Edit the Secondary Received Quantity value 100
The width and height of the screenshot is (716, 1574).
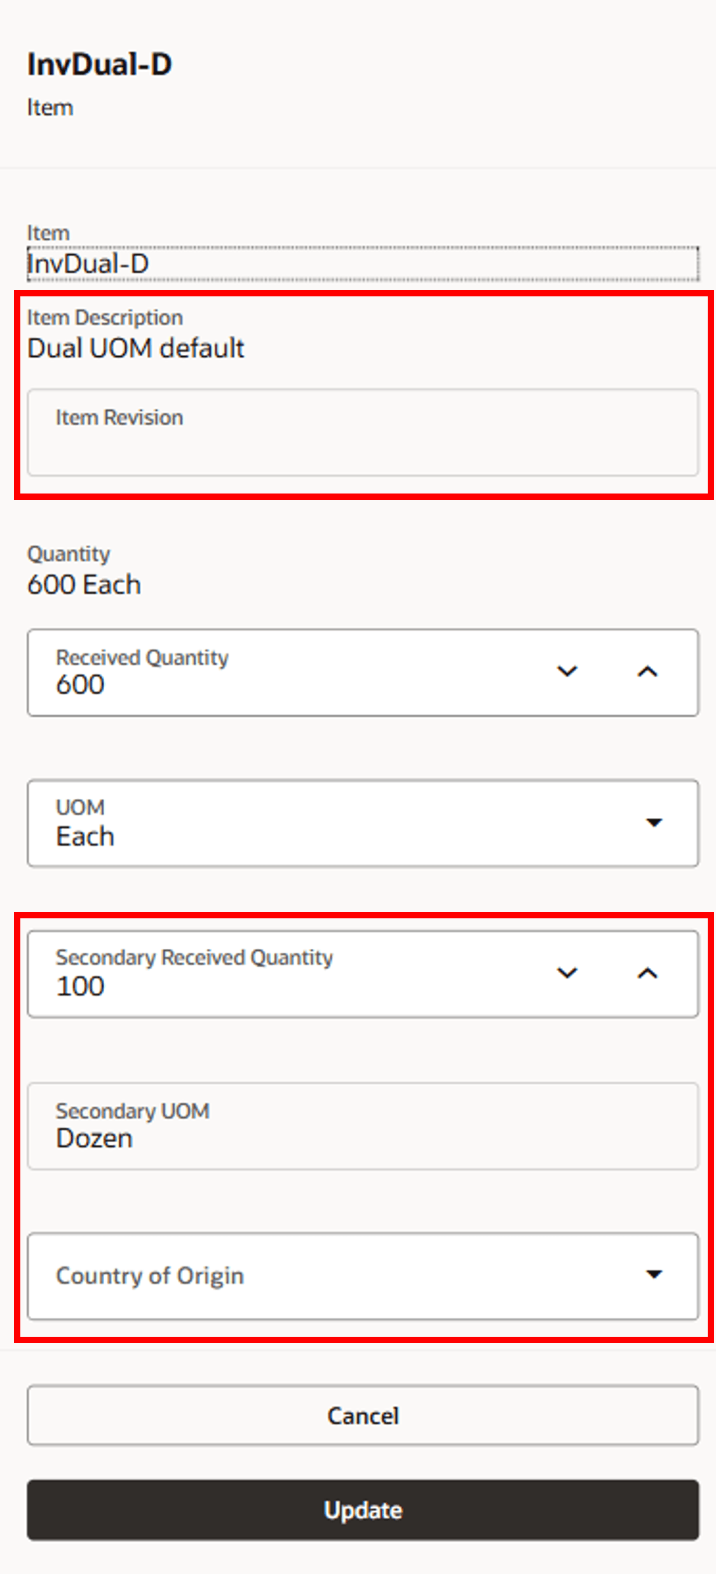click(x=254, y=985)
